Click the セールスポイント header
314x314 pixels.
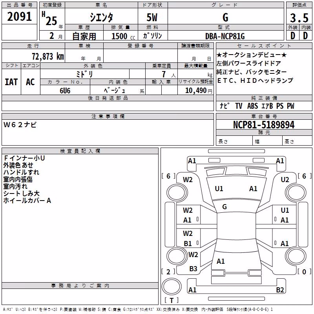264,46
